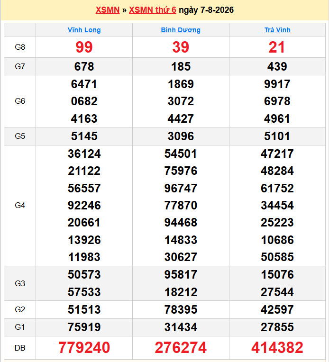Select G4 number 20661
The image size is (329, 362).
pos(84,223)
